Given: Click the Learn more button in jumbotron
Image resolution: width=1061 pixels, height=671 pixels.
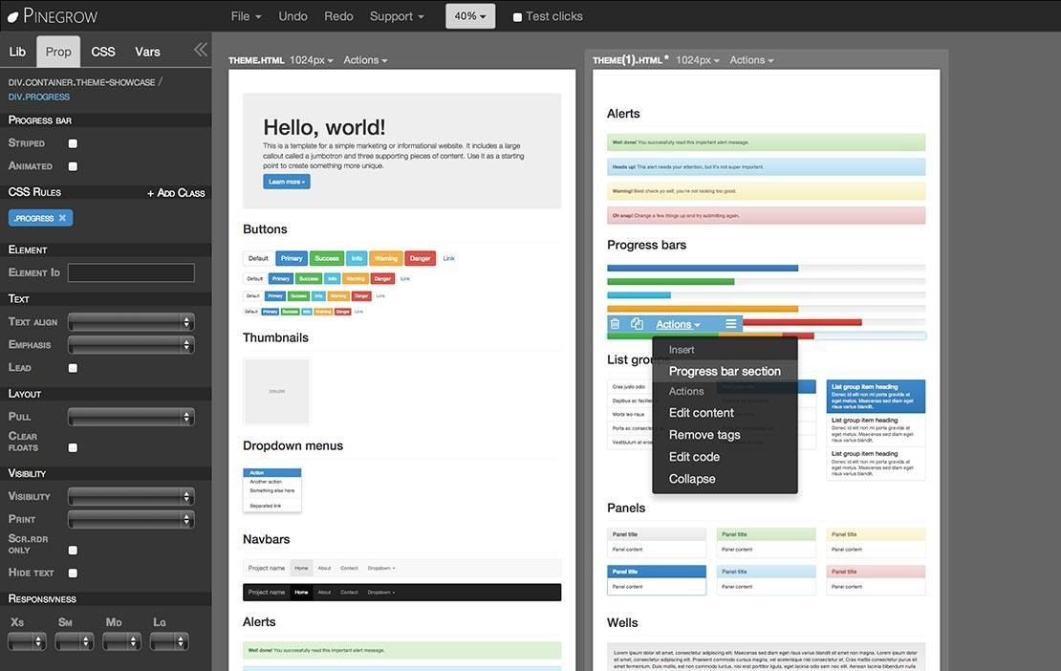Looking at the screenshot, I should (287, 182).
